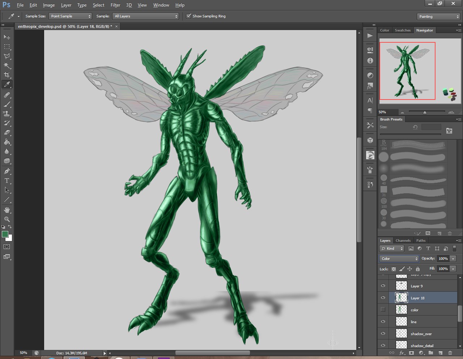Open the Brush Presets panel menu

click(459, 119)
